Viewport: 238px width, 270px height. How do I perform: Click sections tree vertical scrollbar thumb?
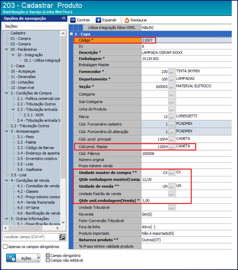pyautogui.click(x=63, y=107)
